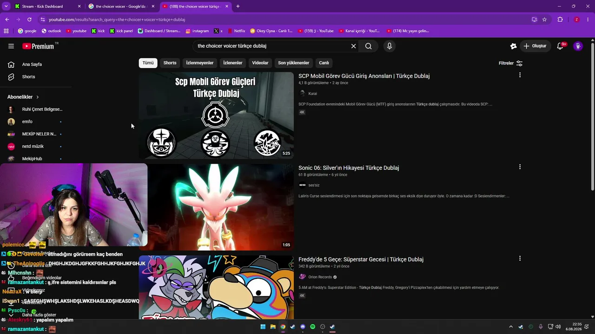Play the Freddy cartoon video thumbnail

[x=216, y=287]
